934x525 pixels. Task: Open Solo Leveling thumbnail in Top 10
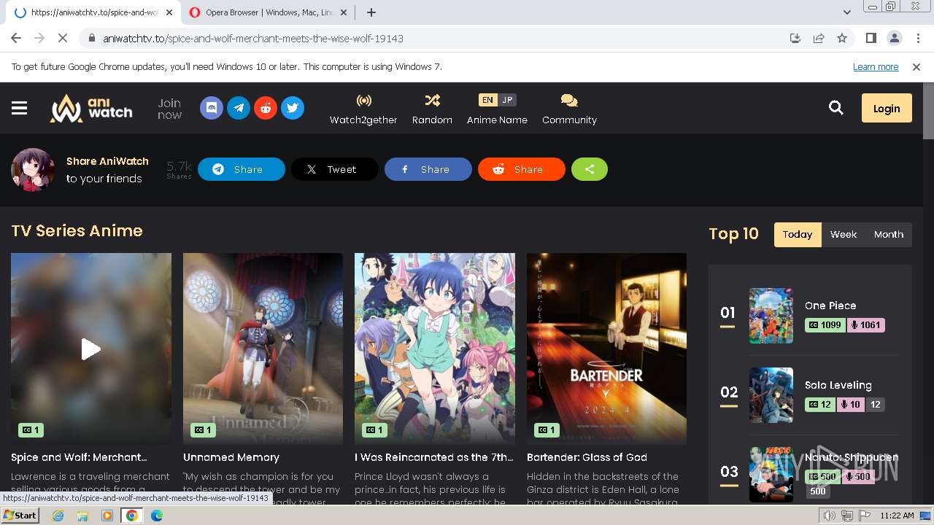[771, 395]
